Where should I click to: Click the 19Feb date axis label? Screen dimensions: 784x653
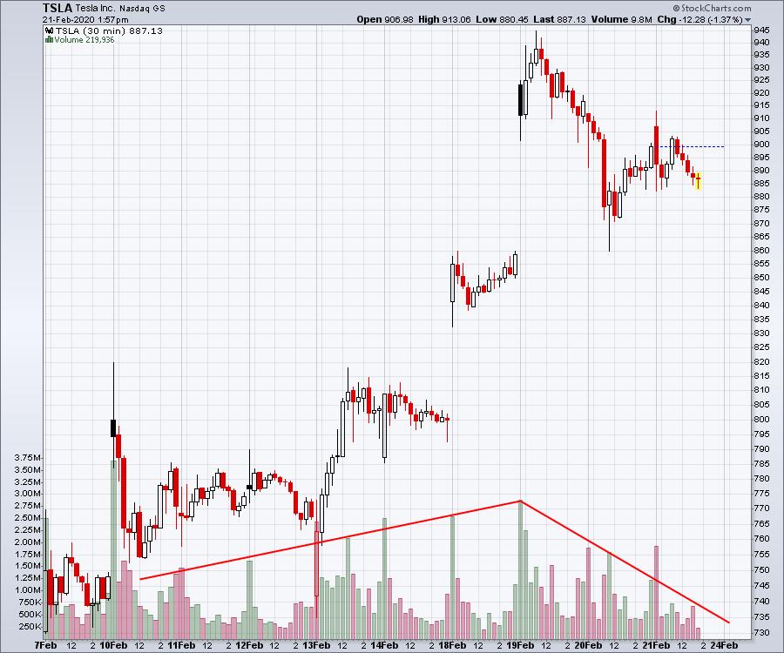coord(520,645)
